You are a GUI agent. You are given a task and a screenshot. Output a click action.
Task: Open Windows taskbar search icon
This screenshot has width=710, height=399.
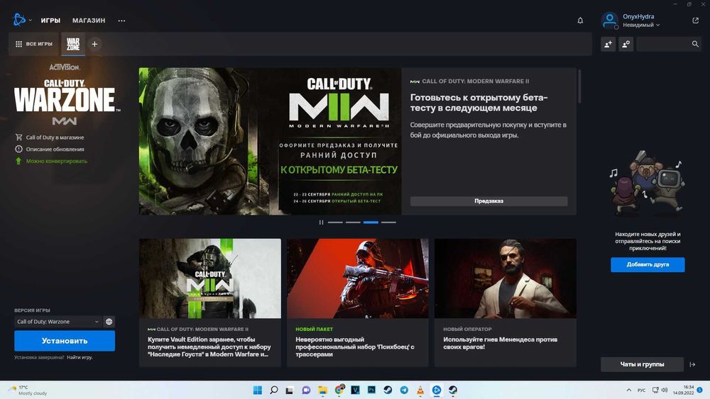tap(274, 390)
